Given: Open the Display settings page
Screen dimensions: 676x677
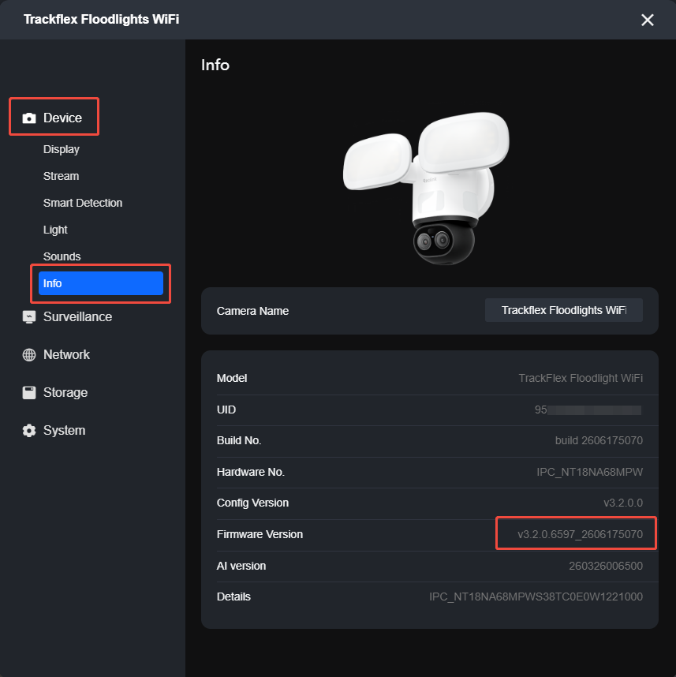Looking at the screenshot, I should click(62, 149).
